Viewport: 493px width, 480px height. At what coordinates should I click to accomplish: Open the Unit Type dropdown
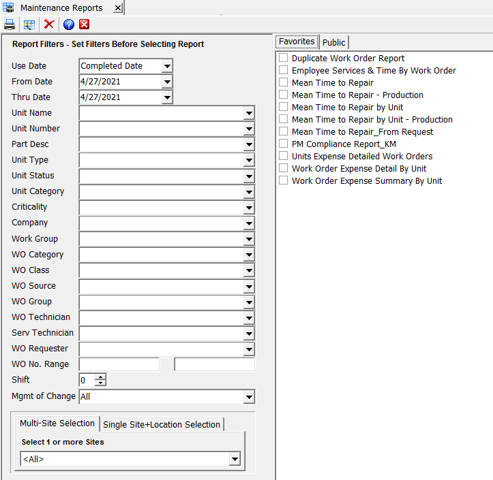249,161
